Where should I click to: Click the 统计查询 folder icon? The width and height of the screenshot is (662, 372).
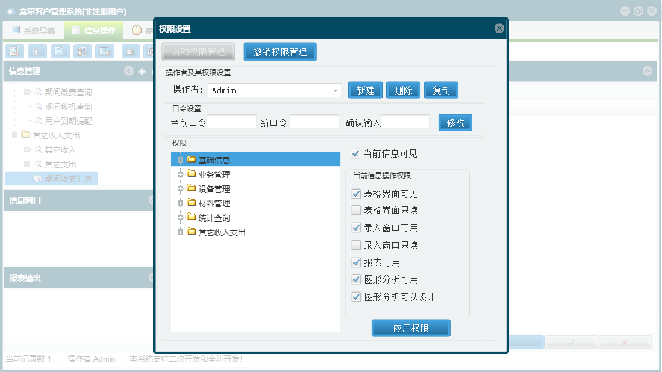tap(192, 217)
